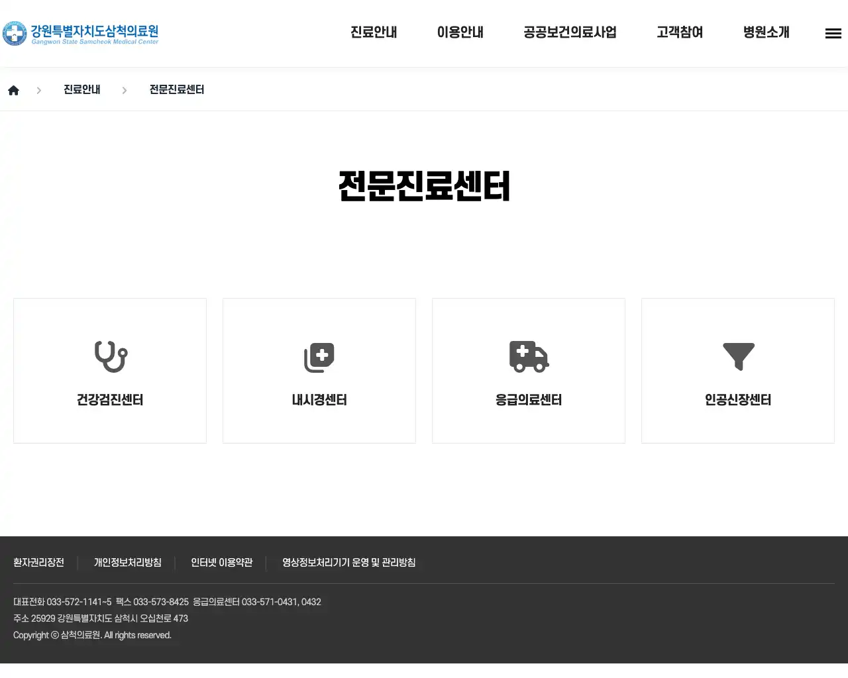Click the 전문진료센터 page heading
Image resolution: width=848 pixels, height=678 pixels.
coord(424,186)
